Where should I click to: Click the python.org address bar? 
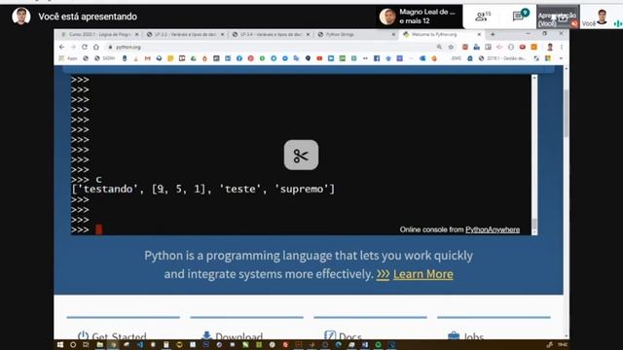(271, 47)
